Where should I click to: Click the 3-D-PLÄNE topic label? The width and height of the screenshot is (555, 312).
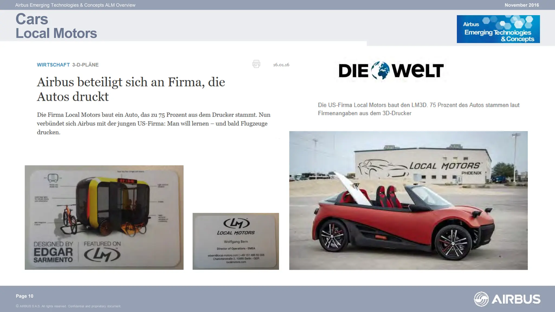[85, 65]
